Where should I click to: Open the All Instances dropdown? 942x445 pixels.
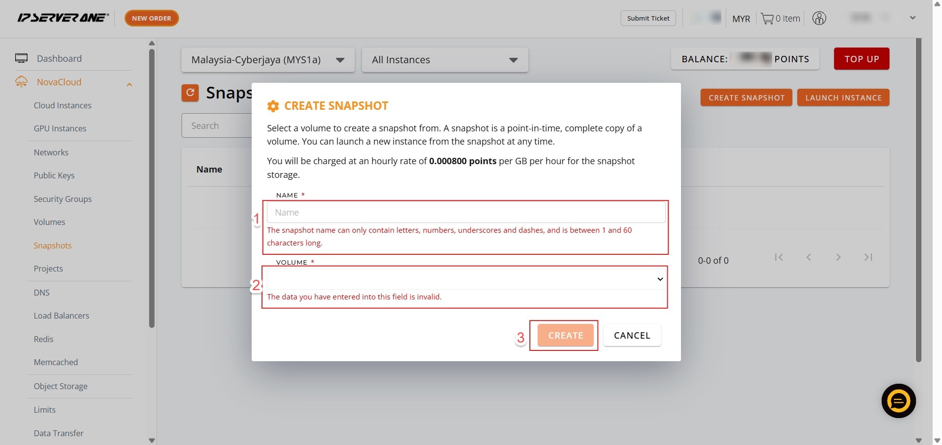pyautogui.click(x=445, y=60)
